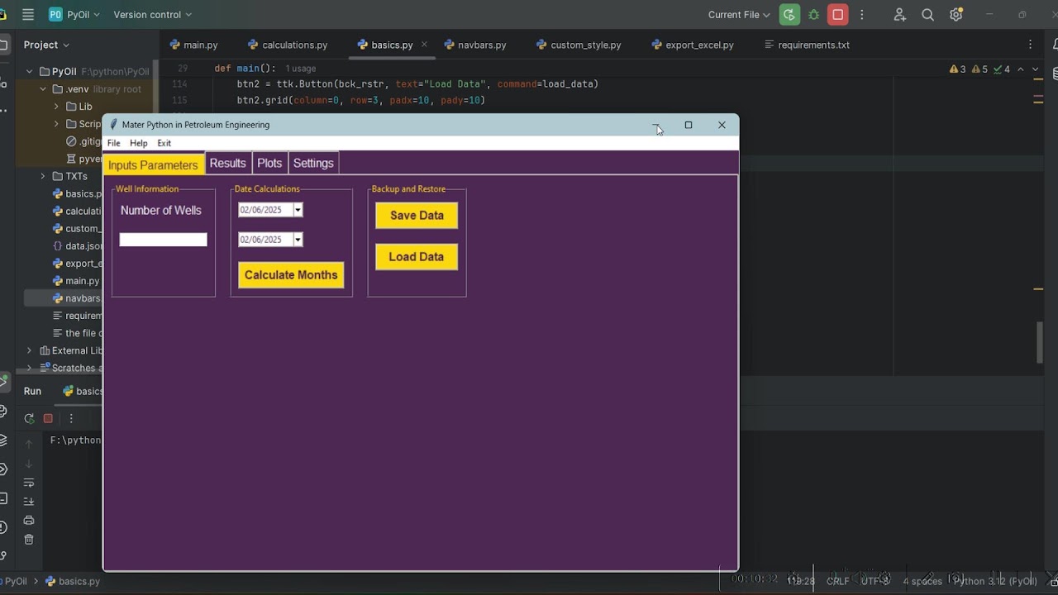The height and width of the screenshot is (595, 1058).
Task: Rerun basics from the Run panel toolbar
Action: click(x=29, y=418)
